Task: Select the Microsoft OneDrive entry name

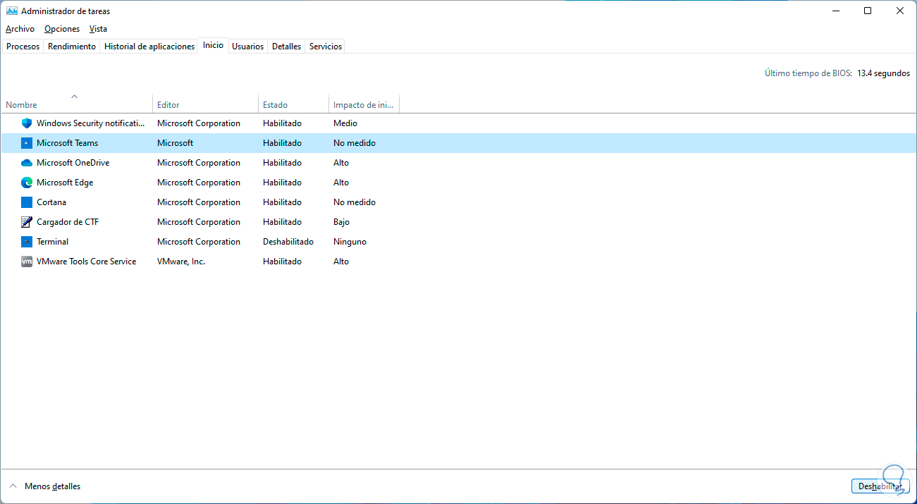Action: click(x=73, y=163)
